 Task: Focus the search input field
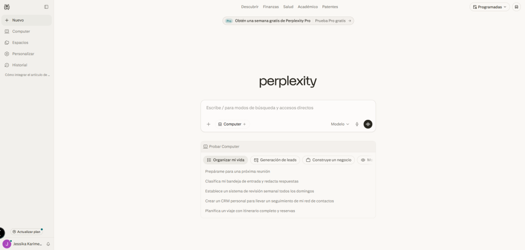(288, 108)
